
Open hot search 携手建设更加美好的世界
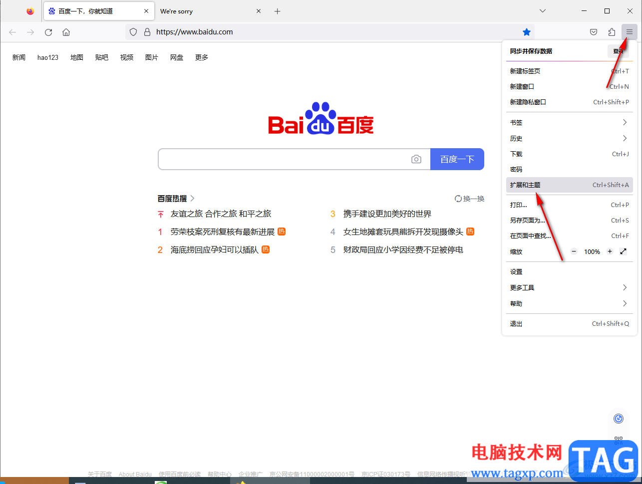coord(387,214)
